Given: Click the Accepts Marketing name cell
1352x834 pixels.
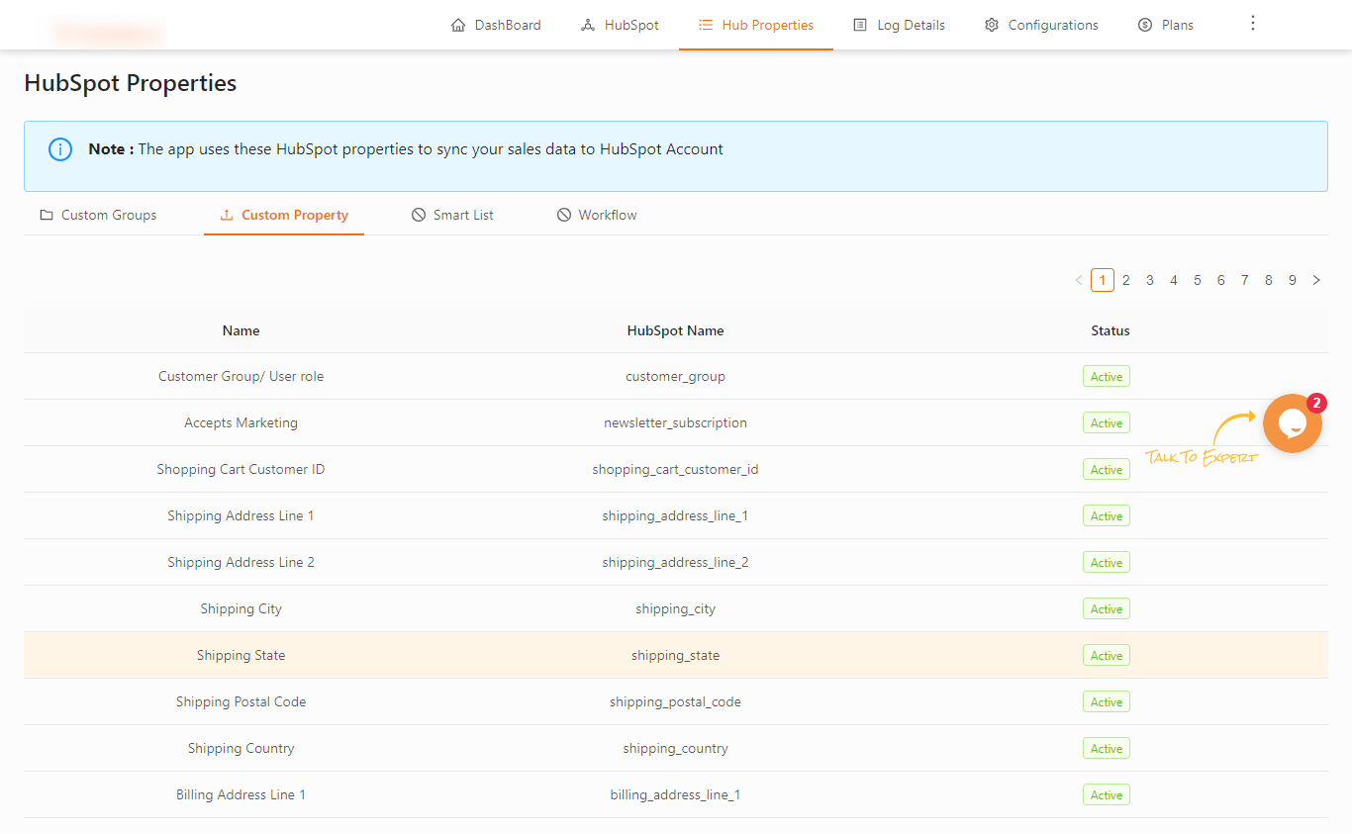Looking at the screenshot, I should point(241,422).
